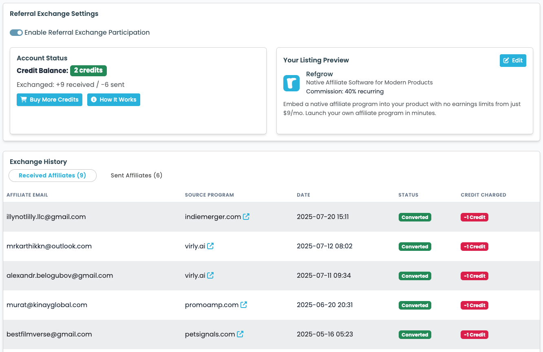Open external link icon next to petsignals.com
Viewport: 543px width, 352px height.
[241, 334]
